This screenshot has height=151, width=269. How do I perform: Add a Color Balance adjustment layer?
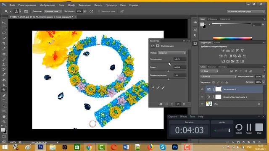coord(225,56)
